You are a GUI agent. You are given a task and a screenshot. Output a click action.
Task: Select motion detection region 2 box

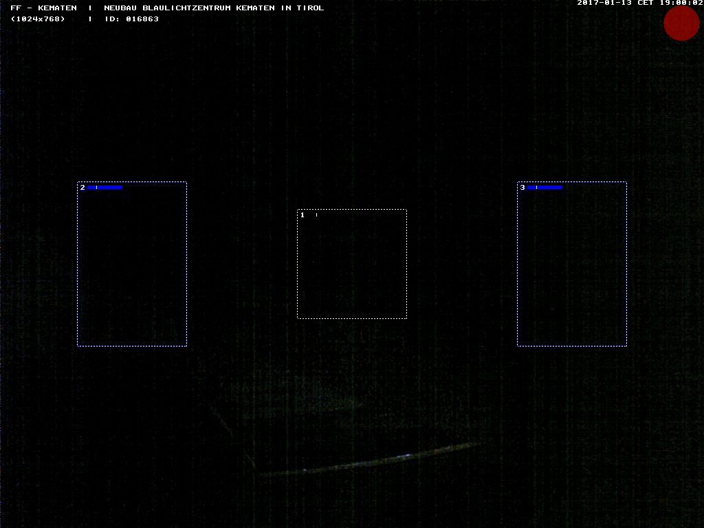[132, 264]
